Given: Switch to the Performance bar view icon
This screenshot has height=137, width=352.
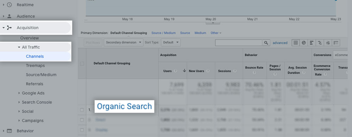Looking at the screenshot, I should 312,43.
